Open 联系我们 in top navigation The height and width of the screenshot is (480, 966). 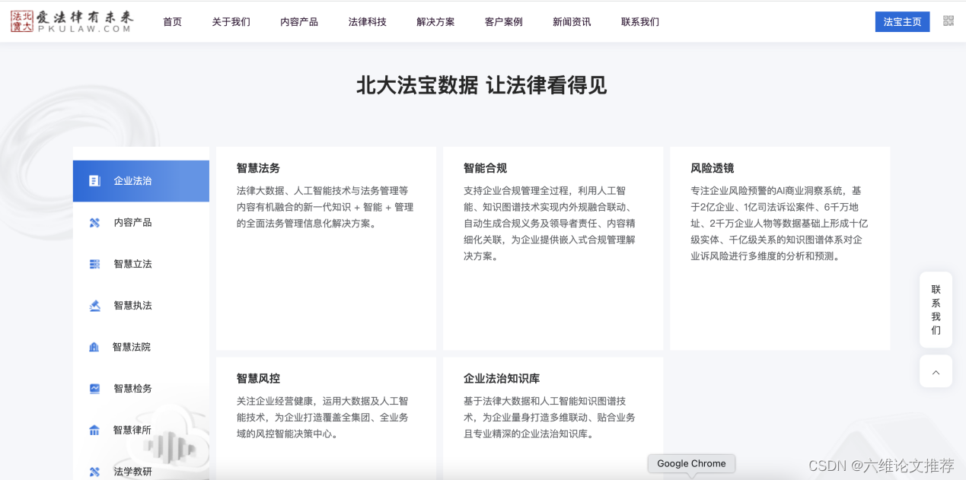(640, 22)
